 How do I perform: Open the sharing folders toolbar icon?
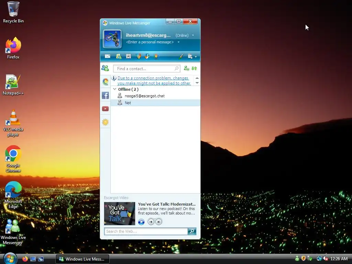(119, 56)
